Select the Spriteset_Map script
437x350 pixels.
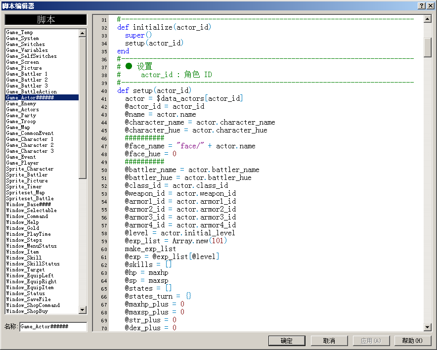click(x=42, y=193)
